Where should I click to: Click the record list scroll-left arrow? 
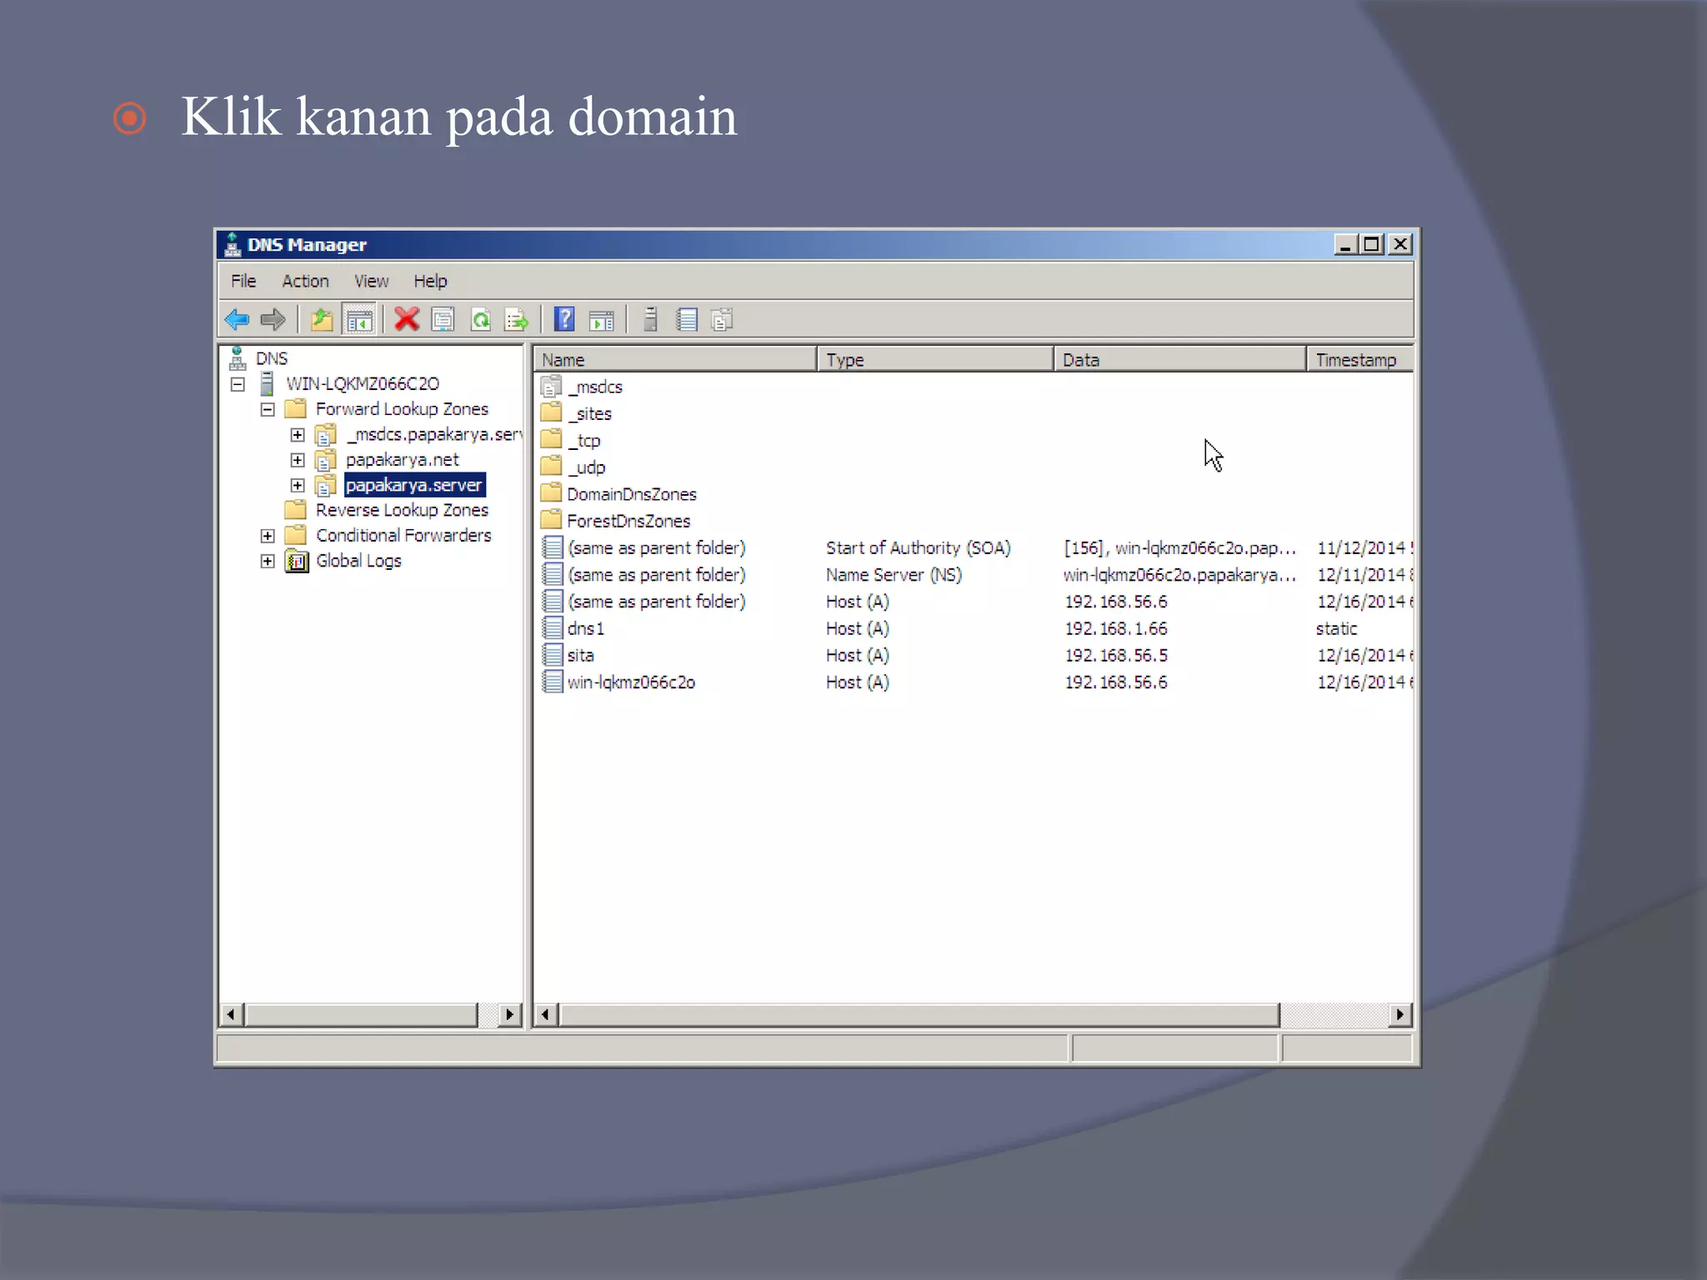click(x=546, y=1014)
